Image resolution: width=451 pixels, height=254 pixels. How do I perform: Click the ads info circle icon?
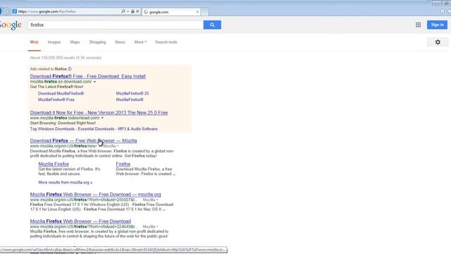[70, 69]
